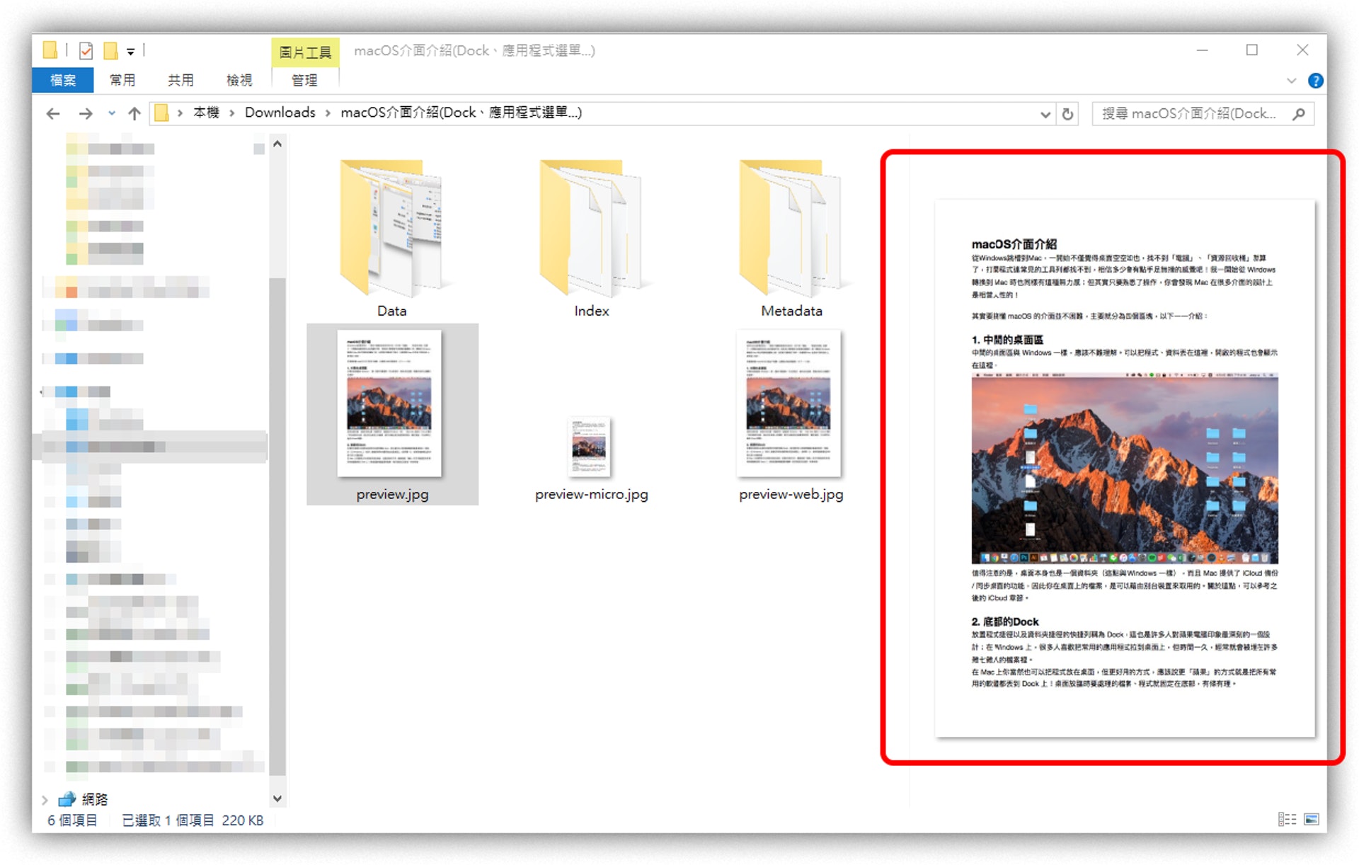Click the search magnifier icon
The height and width of the screenshot is (865, 1359).
click(x=1299, y=114)
